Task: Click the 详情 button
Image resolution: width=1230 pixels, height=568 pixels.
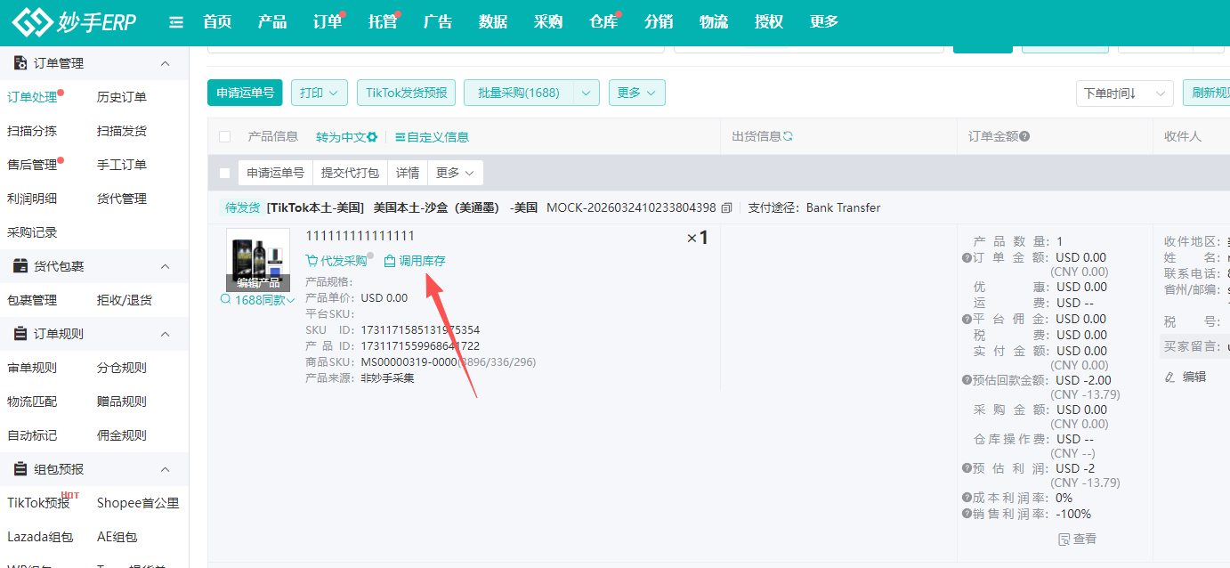Action: [x=408, y=173]
